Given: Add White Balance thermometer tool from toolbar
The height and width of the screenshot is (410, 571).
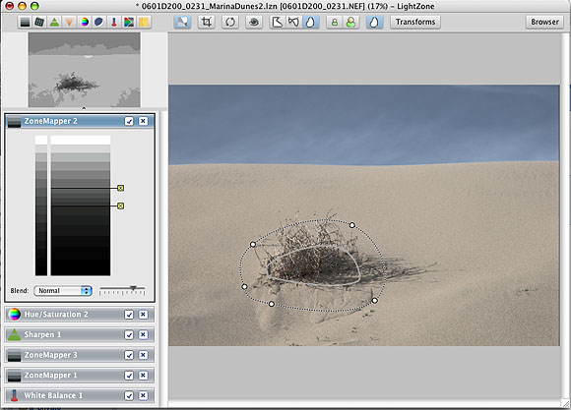Looking at the screenshot, I should point(114,23).
